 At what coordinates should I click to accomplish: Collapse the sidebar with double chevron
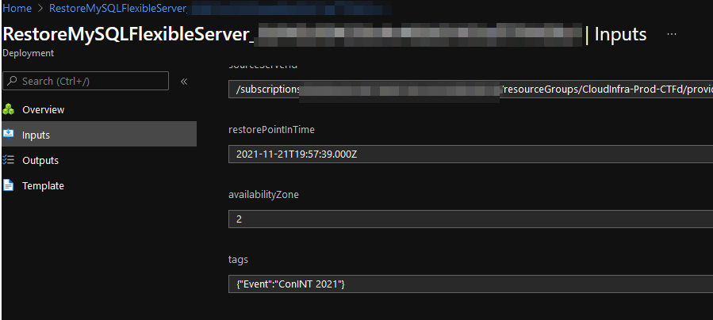[184, 81]
